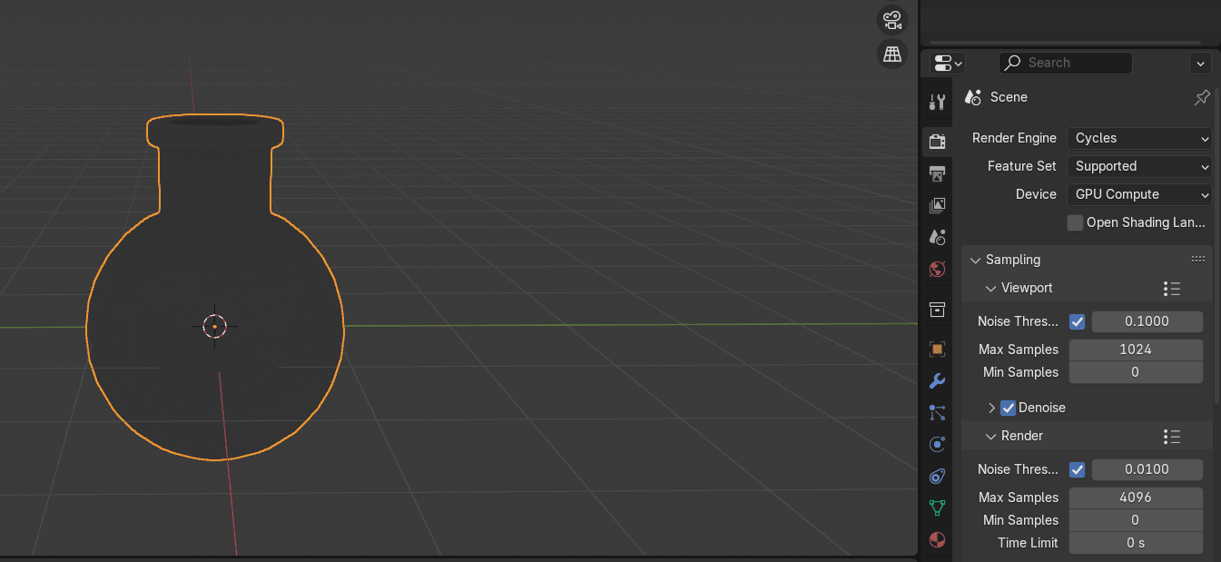Open the Material properties tab
The width and height of the screenshot is (1221, 562).
pos(938,539)
